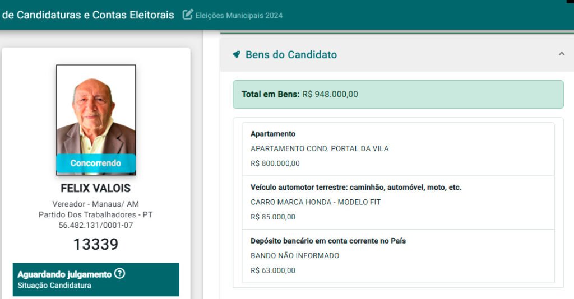Click the Total em Bens banner

(398, 94)
